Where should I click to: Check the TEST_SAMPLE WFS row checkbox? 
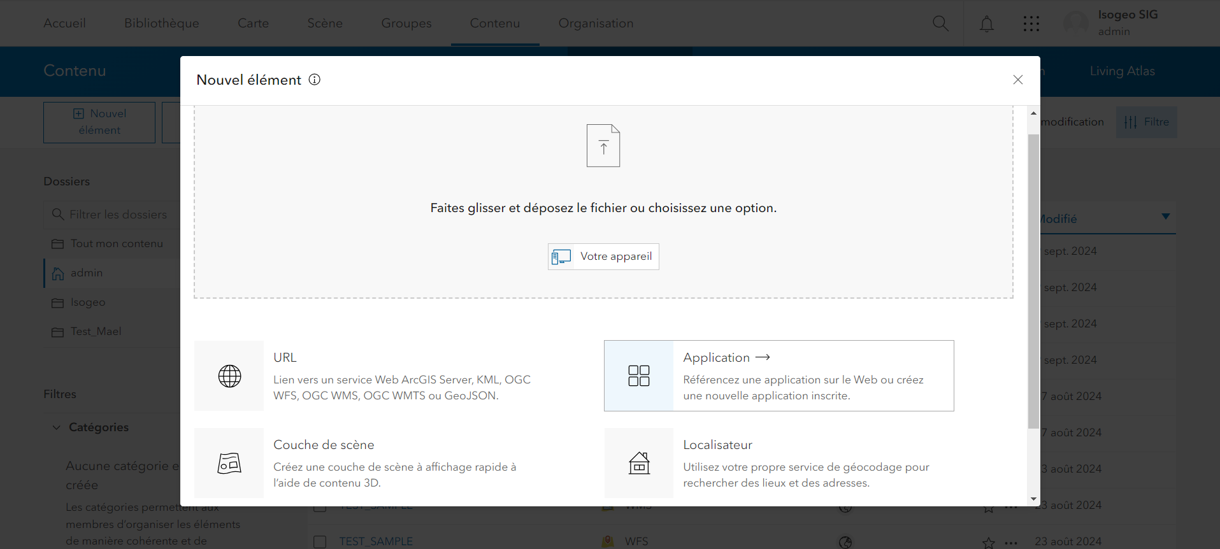pyautogui.click(x=320, y=542)
